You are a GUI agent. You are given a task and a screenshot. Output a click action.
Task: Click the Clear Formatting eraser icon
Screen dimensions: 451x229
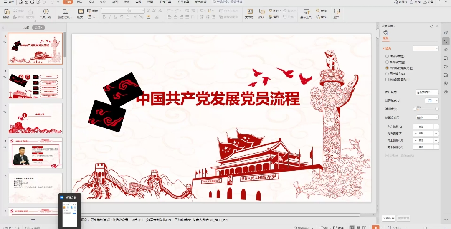pos(160,10)
